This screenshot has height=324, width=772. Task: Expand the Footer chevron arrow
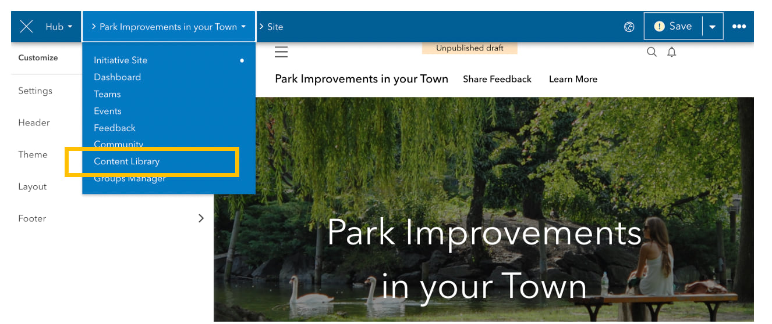coord(201,218)
